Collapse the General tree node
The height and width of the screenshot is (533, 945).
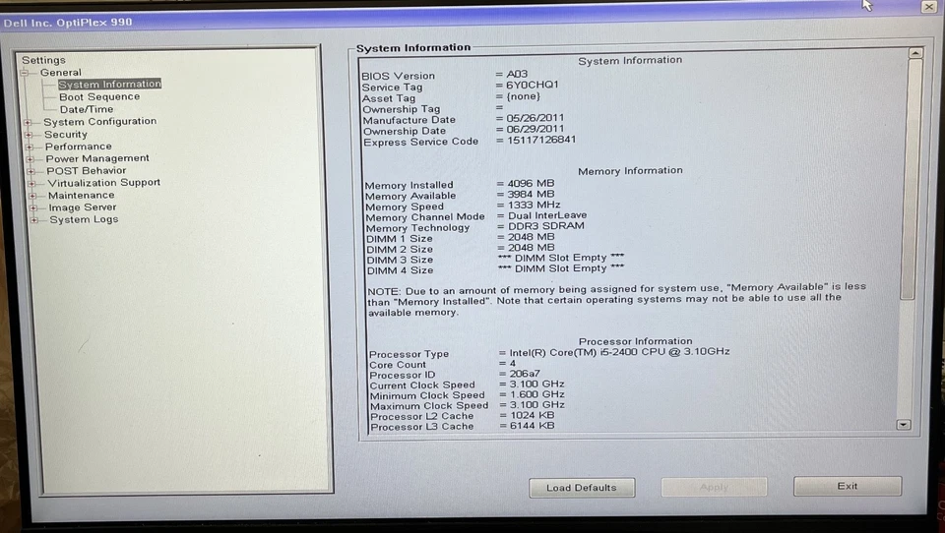(x=26, y=73)
